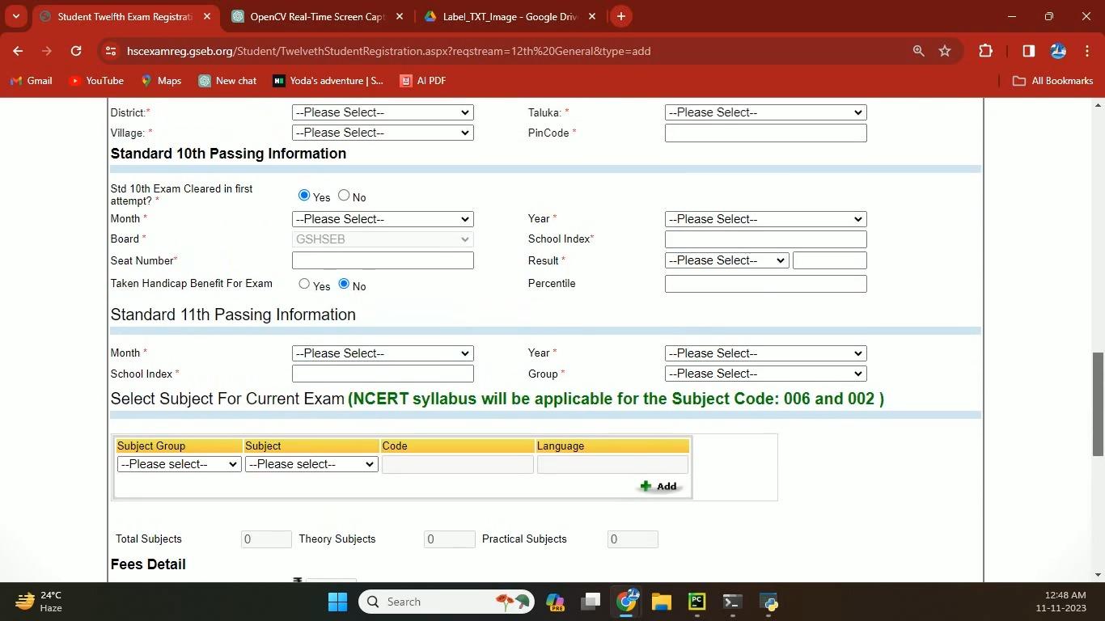The width and height of the screenshot is (1105, 621).
Task: Open Standard 11th Year dropdown
Action: coord(765,353)
